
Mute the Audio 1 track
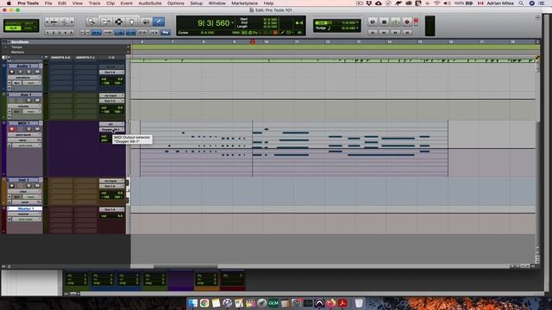37,71
